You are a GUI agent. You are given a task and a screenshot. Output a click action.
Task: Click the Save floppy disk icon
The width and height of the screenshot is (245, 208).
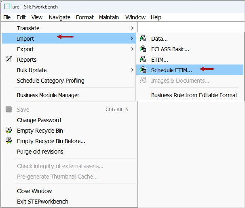(8, 109)
